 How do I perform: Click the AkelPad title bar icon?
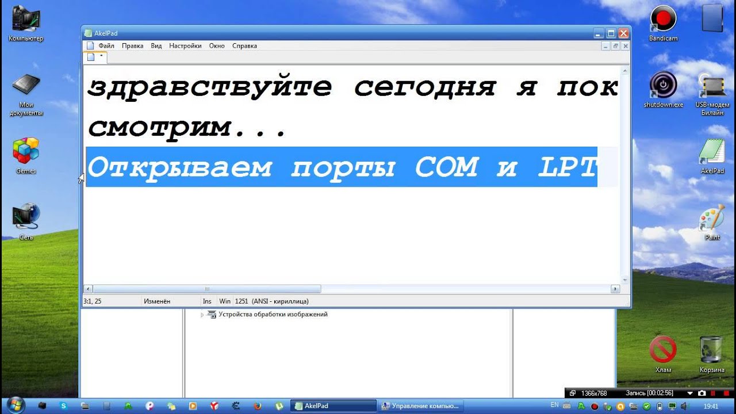coord(88,33)
